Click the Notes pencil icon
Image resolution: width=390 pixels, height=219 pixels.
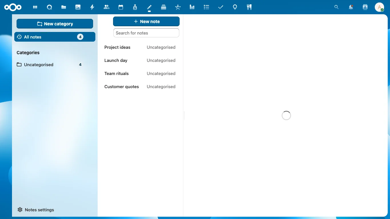click(149, 7)
